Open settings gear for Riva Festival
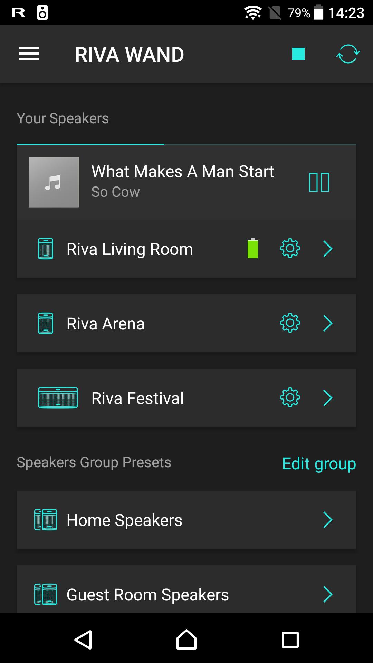The width and height of the screenshot is (373, 663). pos(290,397)
